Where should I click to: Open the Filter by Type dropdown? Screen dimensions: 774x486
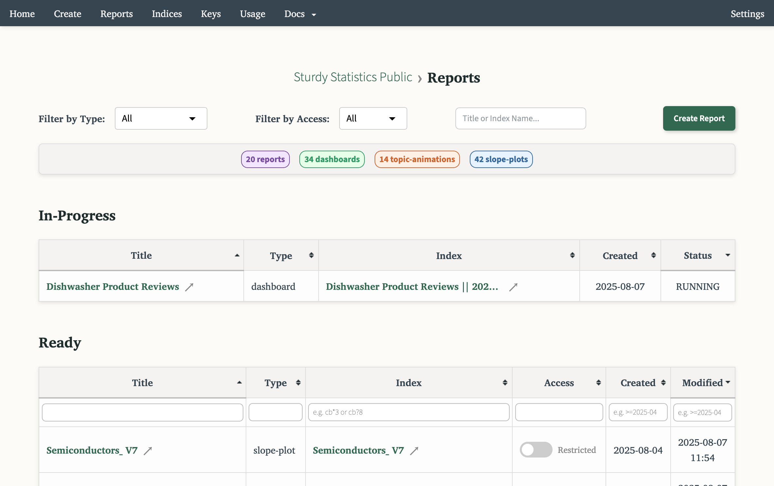click(161, 118)
